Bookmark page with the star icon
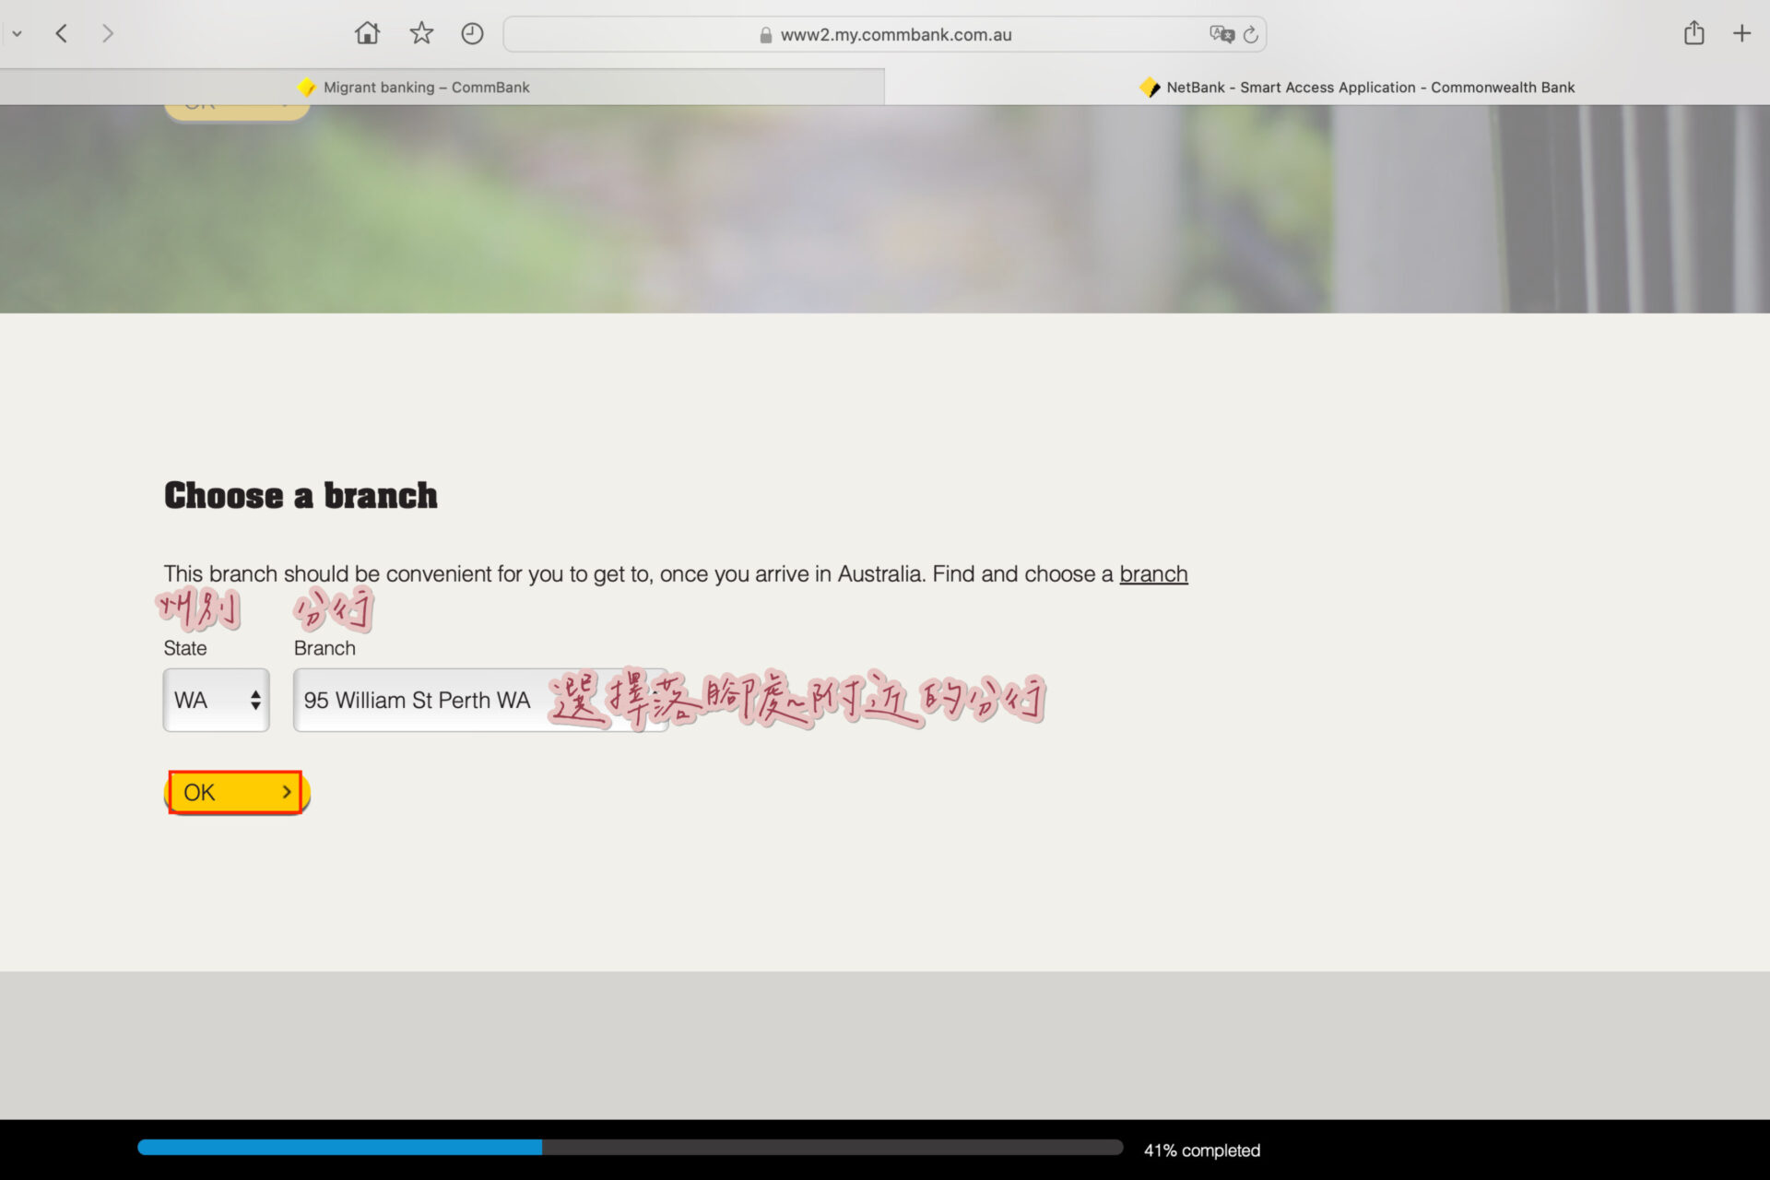 point(421,34)
